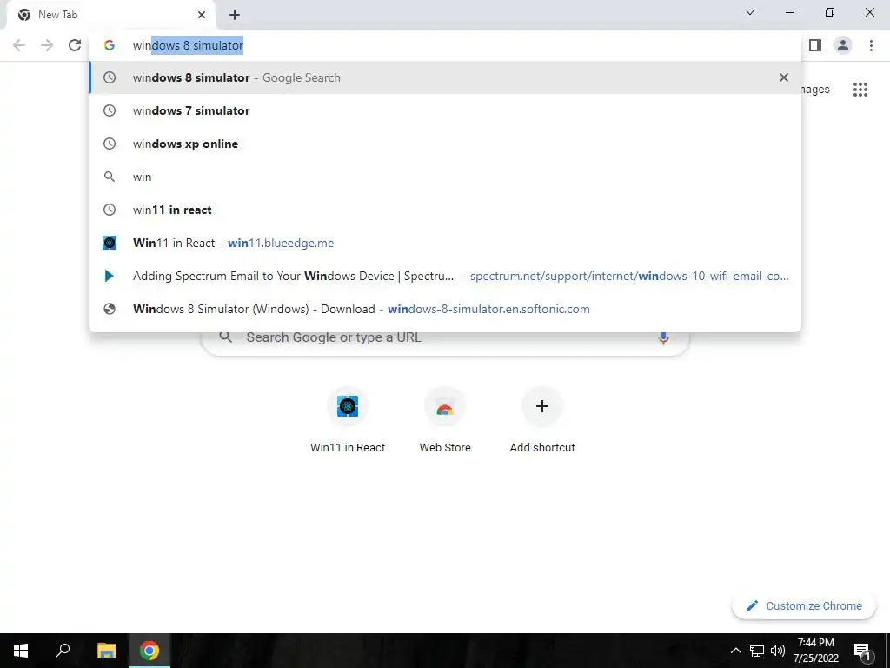Remove the windows 8 simulator suggestion

click(x=783, y=77)
